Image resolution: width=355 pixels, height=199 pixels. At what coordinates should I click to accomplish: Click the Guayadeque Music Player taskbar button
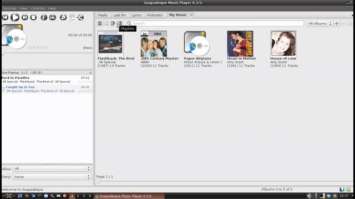pos(129,196)
